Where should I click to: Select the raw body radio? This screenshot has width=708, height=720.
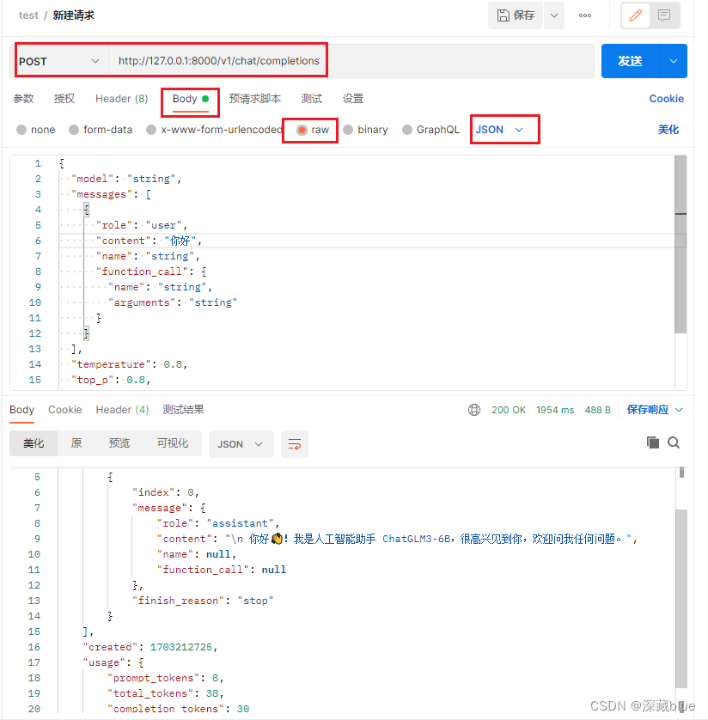[312, 130]
